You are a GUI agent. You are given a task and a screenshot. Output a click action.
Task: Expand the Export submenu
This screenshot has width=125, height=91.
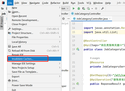[x=34, y=76]
